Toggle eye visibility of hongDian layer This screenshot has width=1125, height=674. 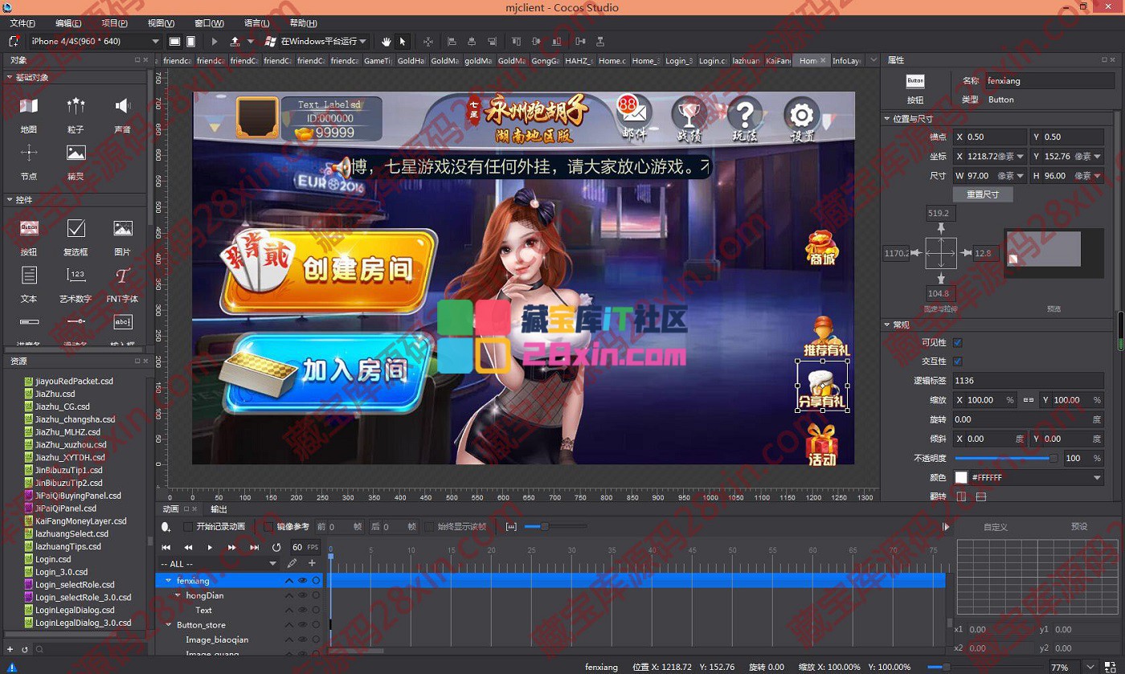tap(303, 595)
